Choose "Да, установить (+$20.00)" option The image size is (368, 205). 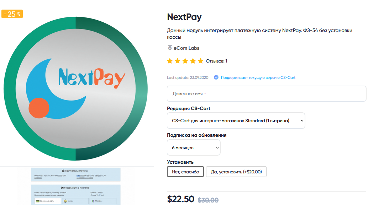[236, 172]
